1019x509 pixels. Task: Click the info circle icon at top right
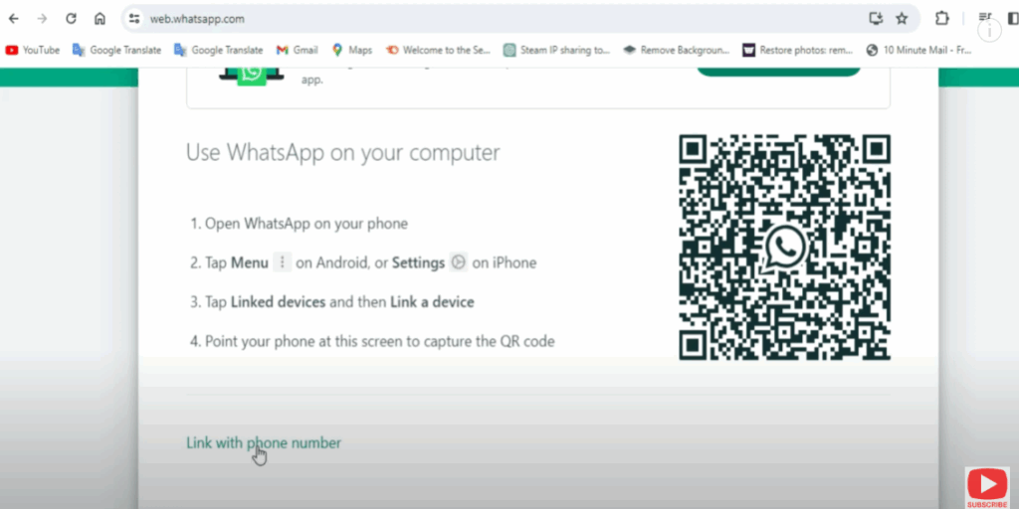(x=990, y=30)
